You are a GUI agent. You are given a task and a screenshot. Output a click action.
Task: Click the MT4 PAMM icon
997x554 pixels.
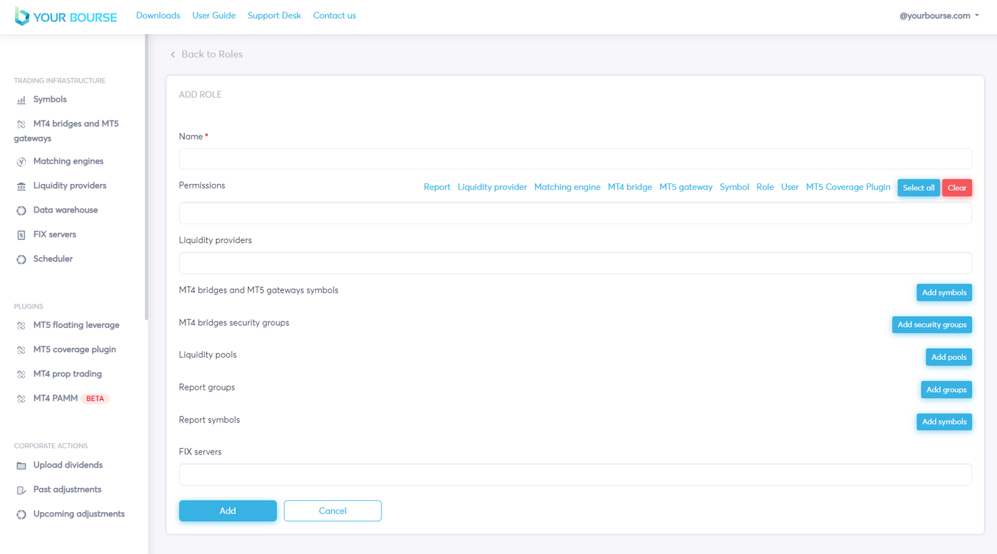22,399
